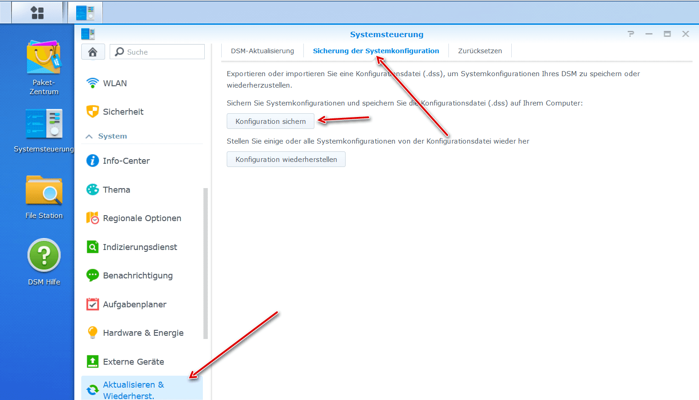Go to Control Panel home button
Viewport: 699px width, 400px height.
click(93, 52)
